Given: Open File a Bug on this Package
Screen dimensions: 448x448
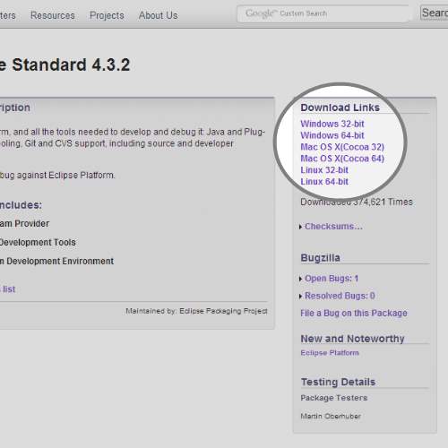Looking at the screenshot, I should pos(354,313).
